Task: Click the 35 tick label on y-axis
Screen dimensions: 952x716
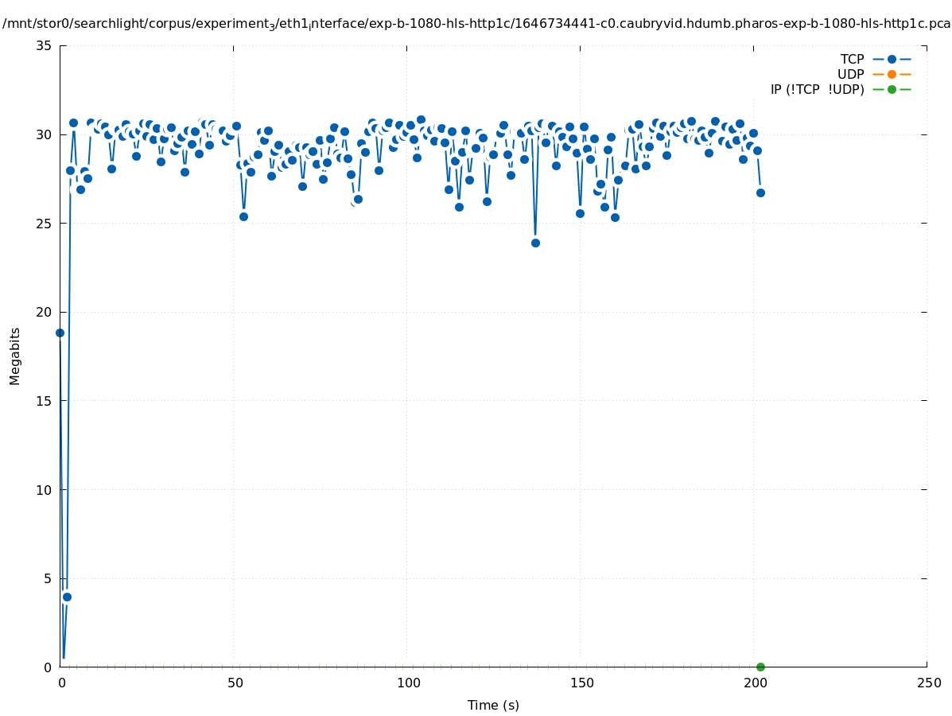Action: point(45,46)
